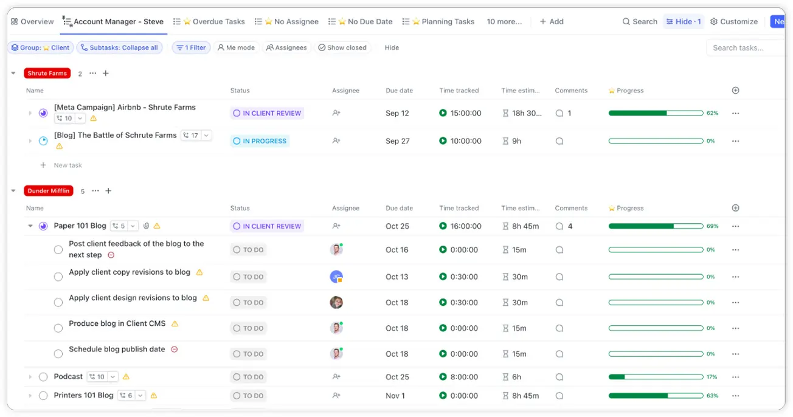Click blocked icon next to Schedule blog publish date
Viewport: 793px width, 417px height.
175,350
